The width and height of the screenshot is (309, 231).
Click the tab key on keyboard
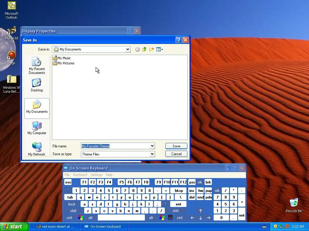70,197
